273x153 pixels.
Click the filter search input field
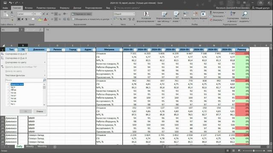tap(24, 80)
